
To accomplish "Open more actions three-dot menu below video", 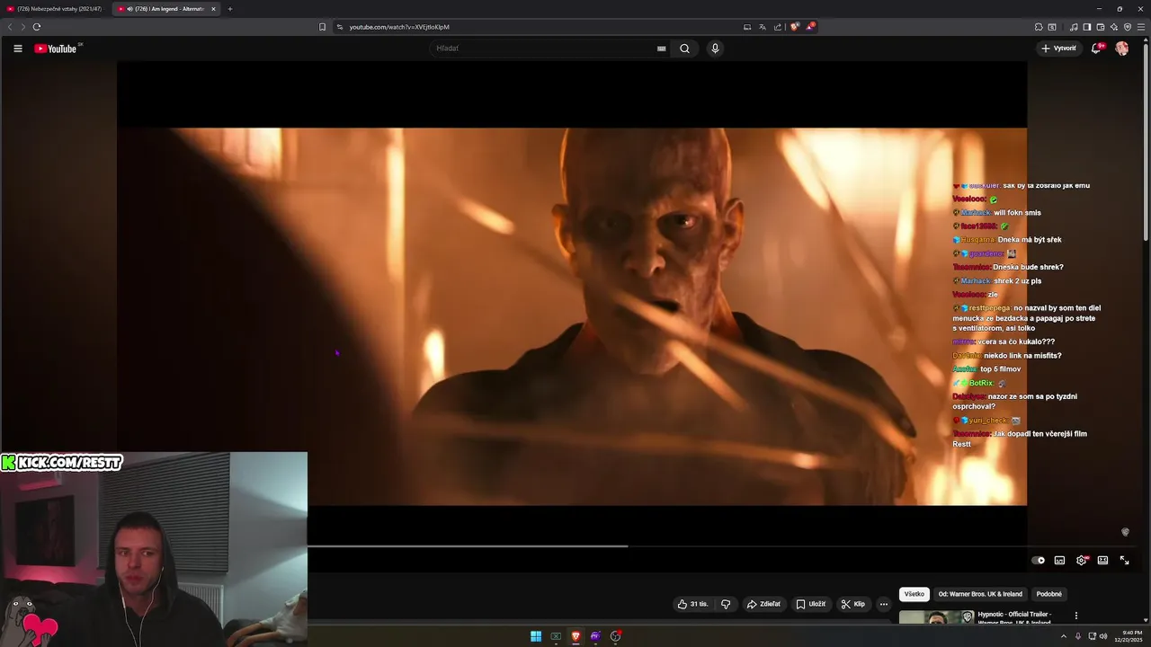I will [883, 604].
